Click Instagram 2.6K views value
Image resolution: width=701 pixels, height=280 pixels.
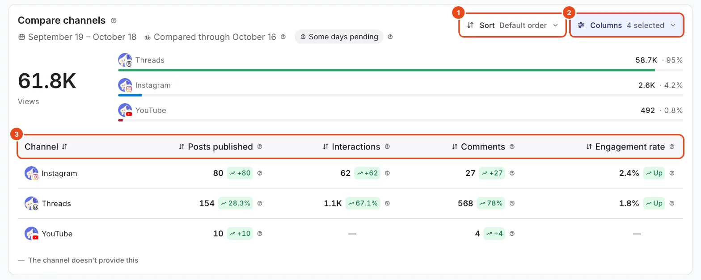pos(646,85)
